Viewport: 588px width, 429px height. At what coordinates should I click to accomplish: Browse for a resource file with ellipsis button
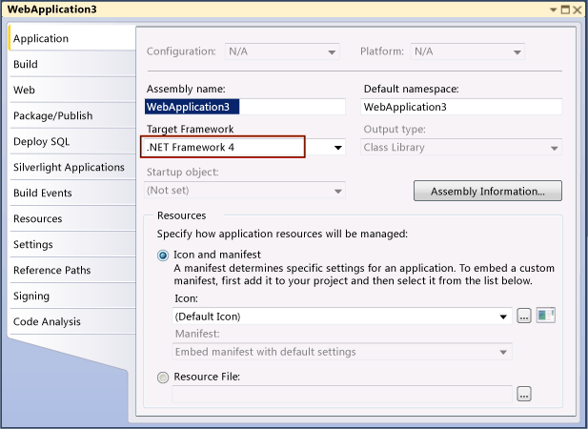(x=524, y=394)
